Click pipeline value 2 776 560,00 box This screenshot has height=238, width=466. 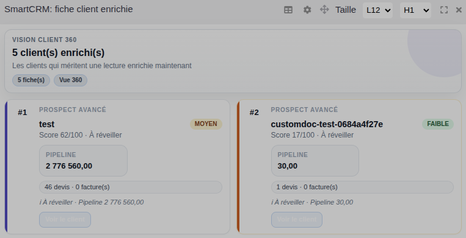tap(83, 161)
